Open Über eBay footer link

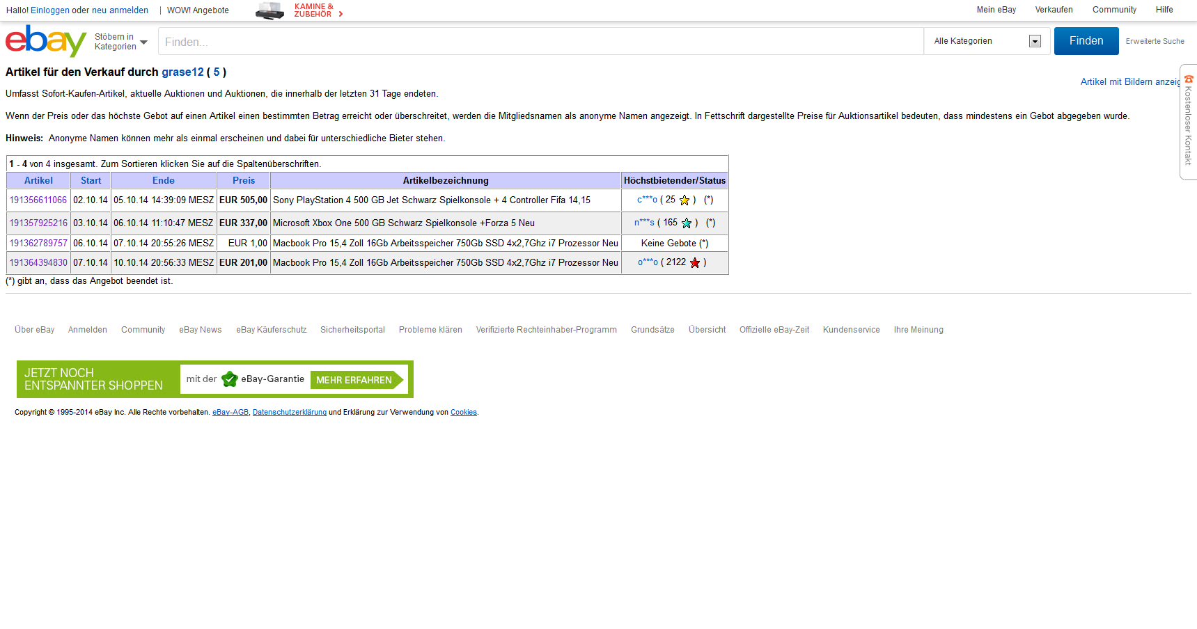pyautogui.click(x=35, y=330)
